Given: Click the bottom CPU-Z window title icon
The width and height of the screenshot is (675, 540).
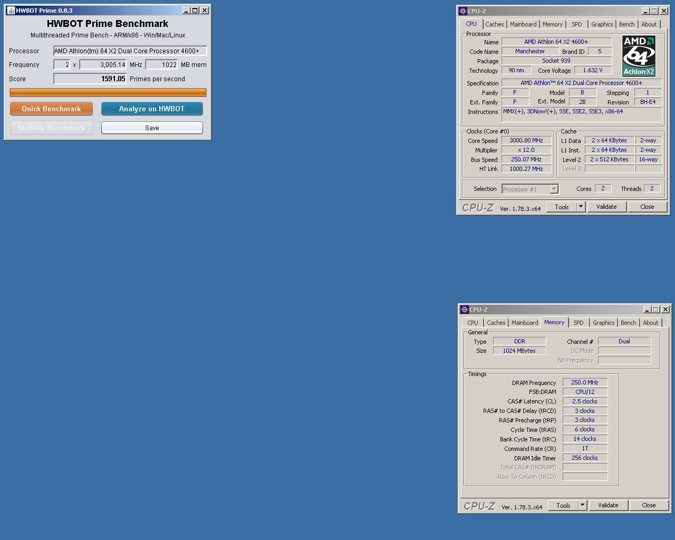Looking at the screenshot, I should coord(465,310).
